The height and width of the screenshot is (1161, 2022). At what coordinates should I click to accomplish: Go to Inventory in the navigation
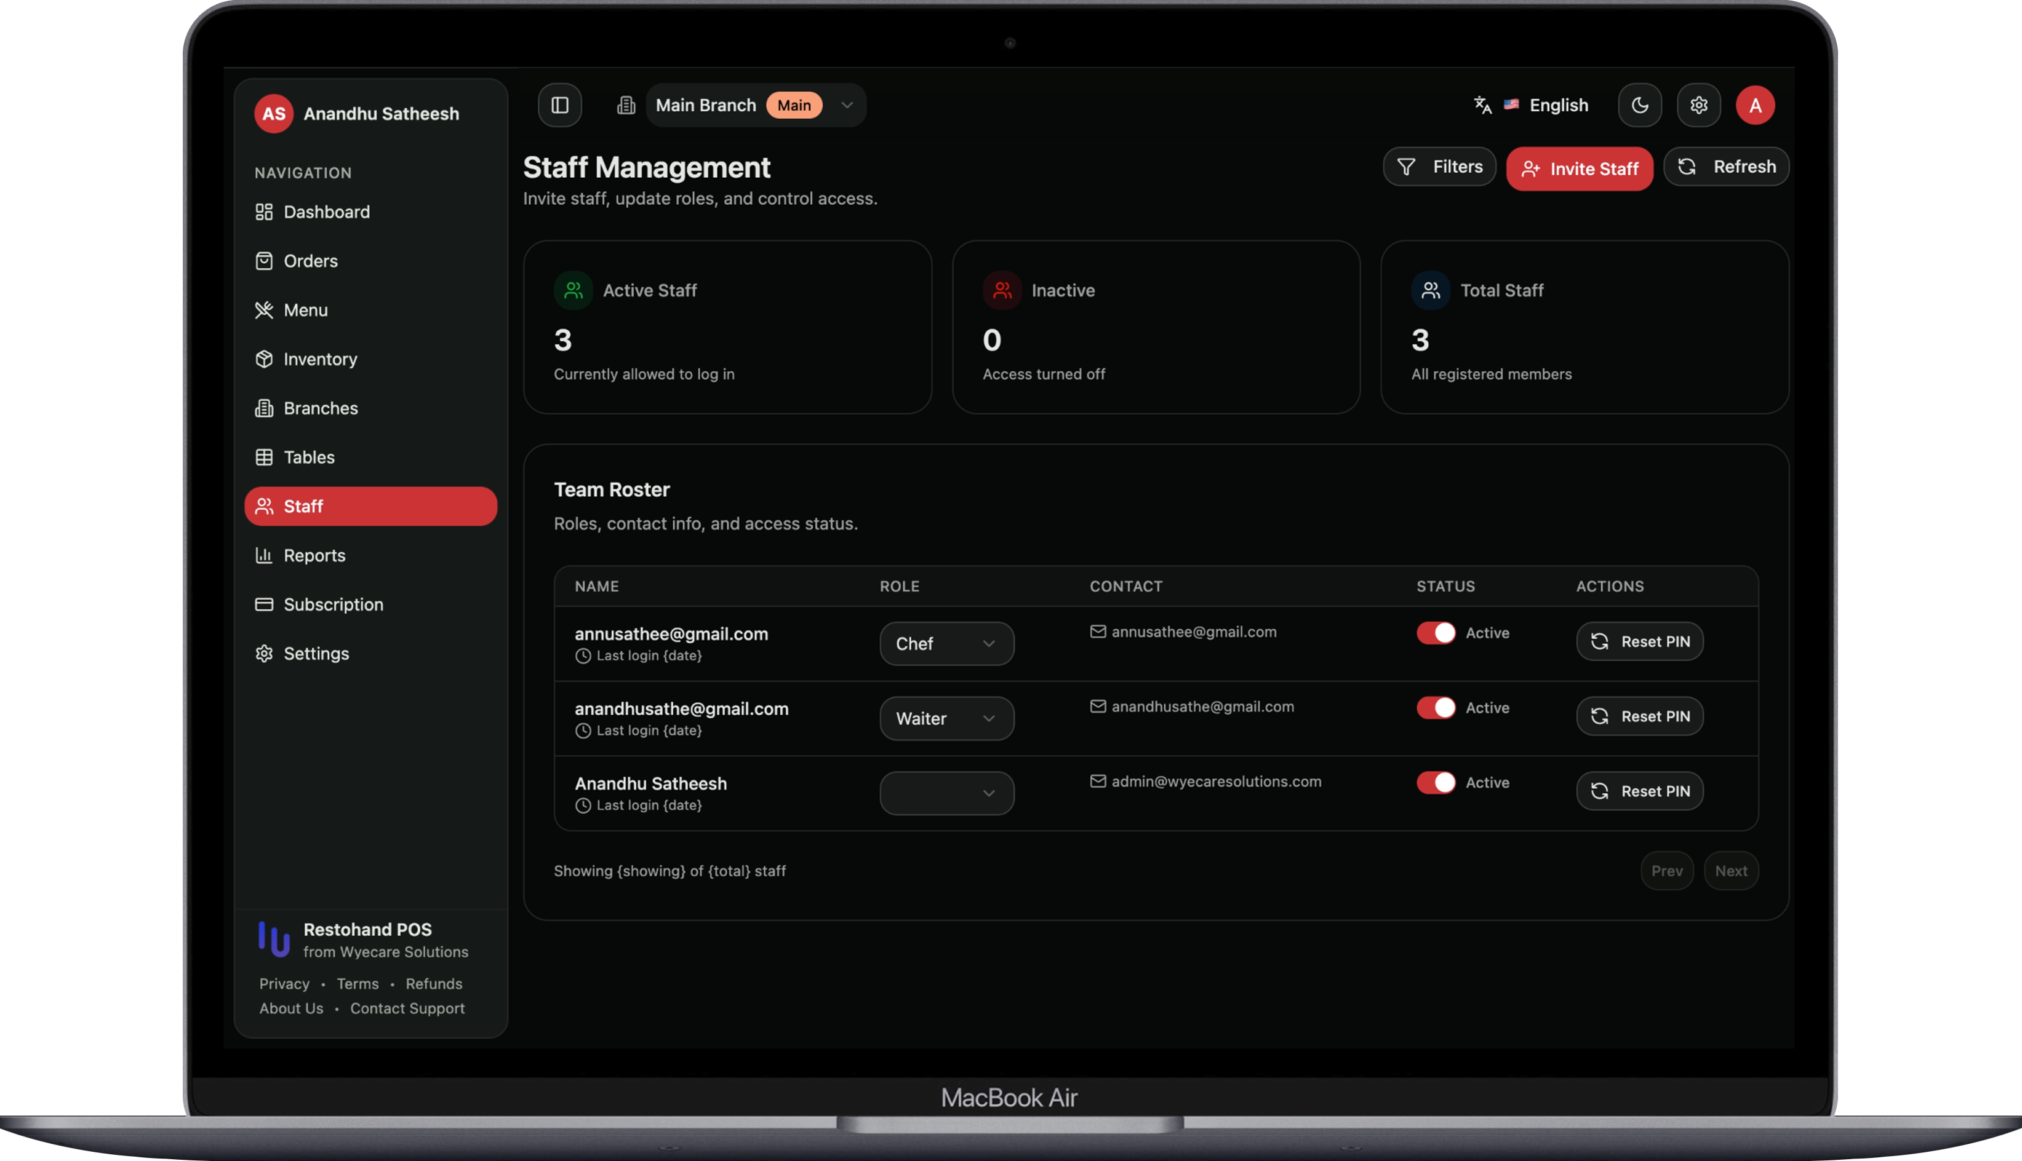point(320,360)
